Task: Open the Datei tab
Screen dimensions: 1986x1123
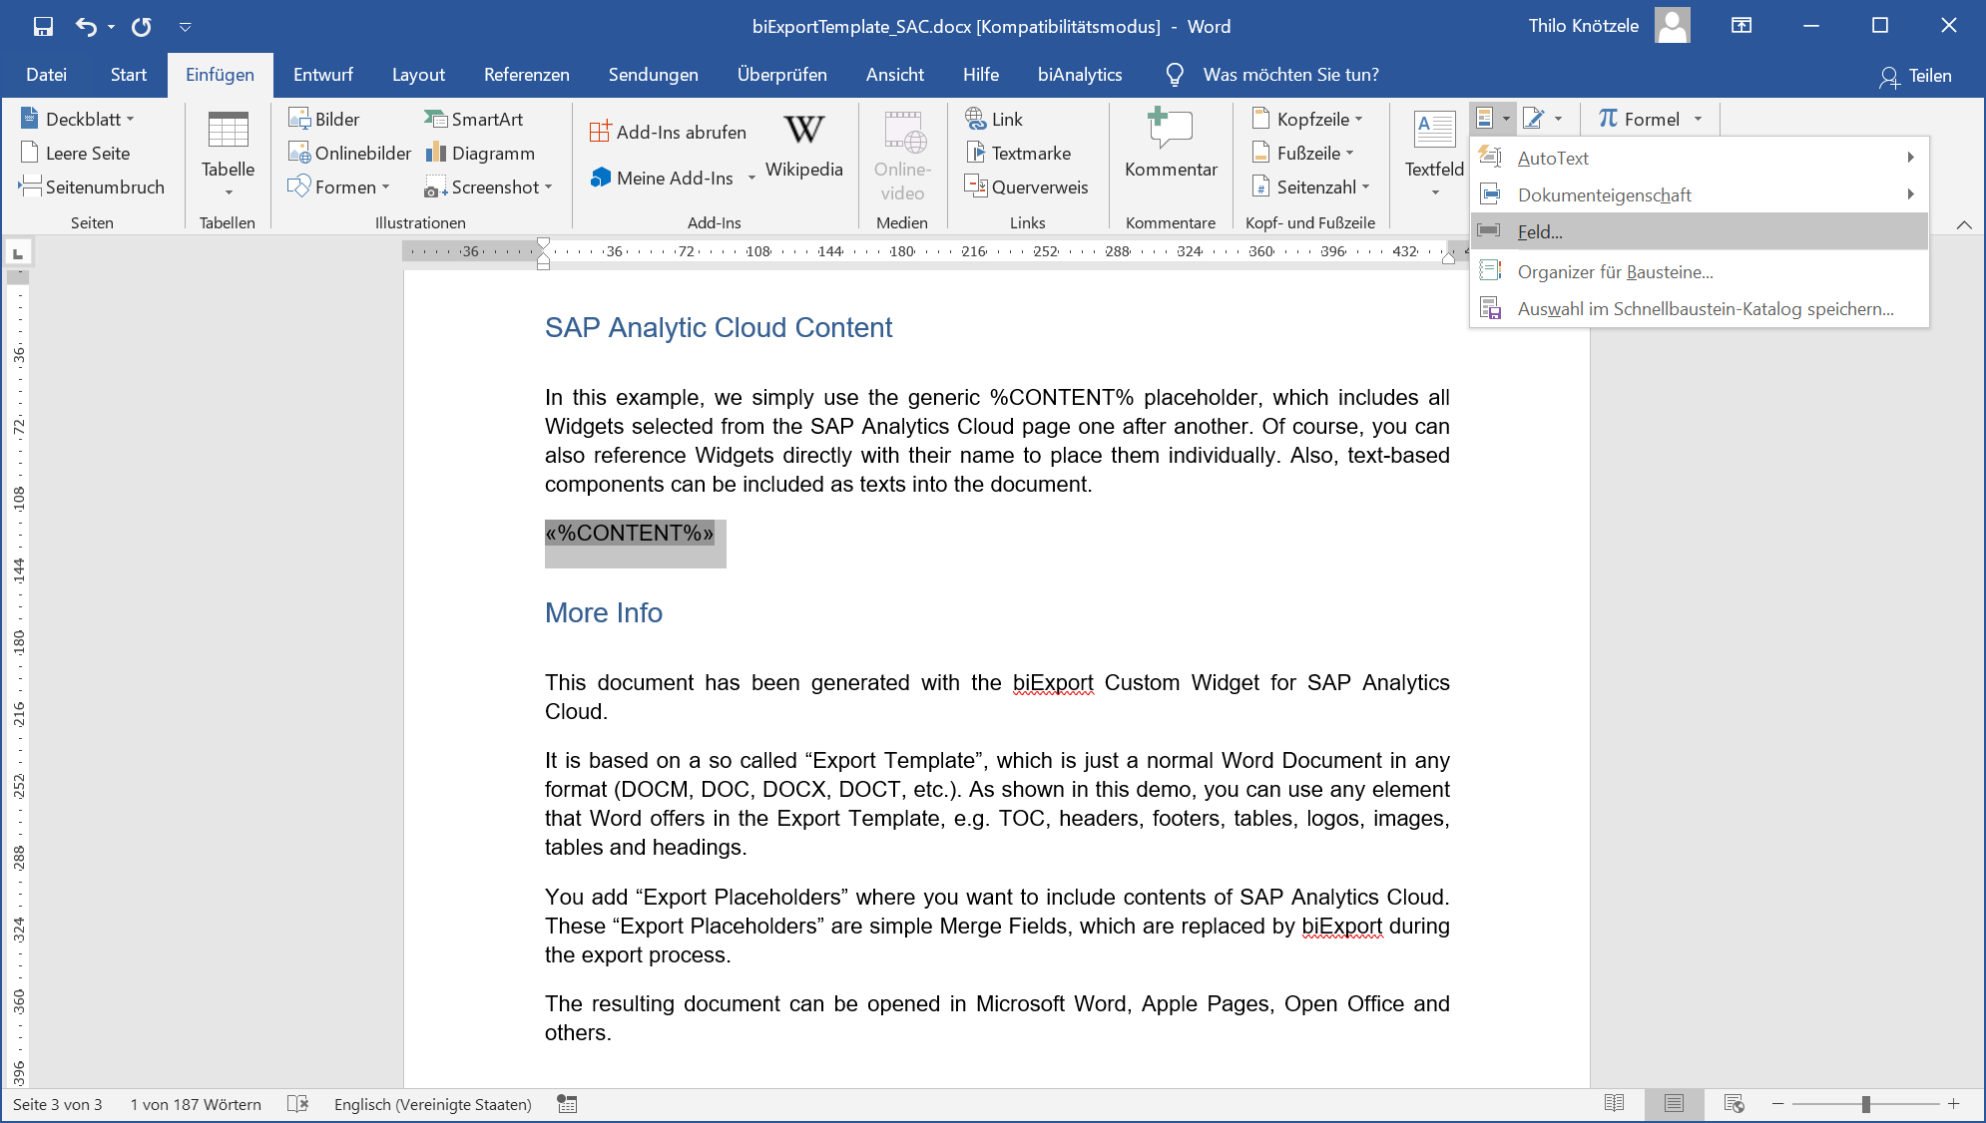Action: tap(47, 75)
